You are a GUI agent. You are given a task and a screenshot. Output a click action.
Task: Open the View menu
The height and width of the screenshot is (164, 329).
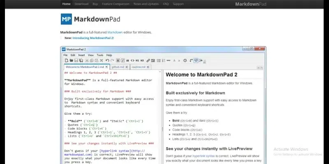[90, 55]
